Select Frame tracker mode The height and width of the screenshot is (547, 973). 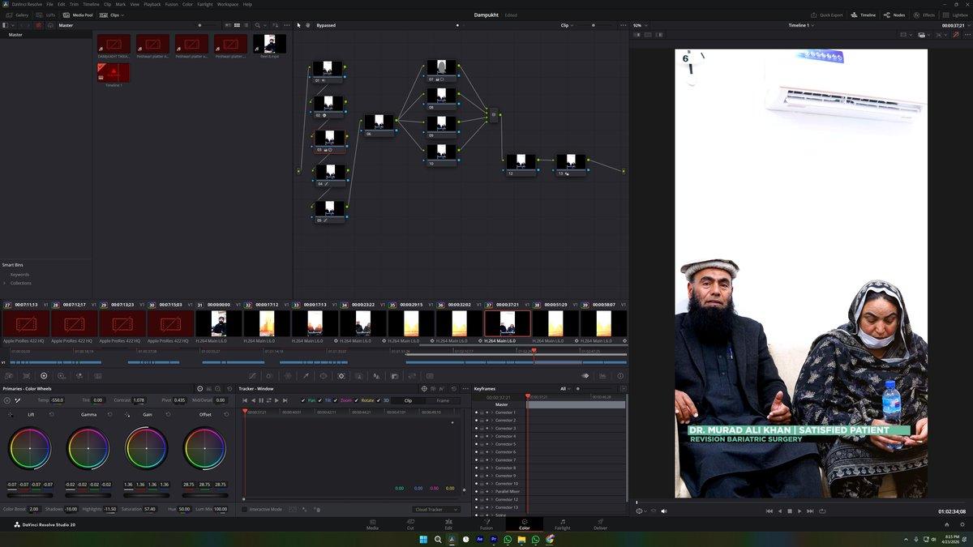click(443, 400)
